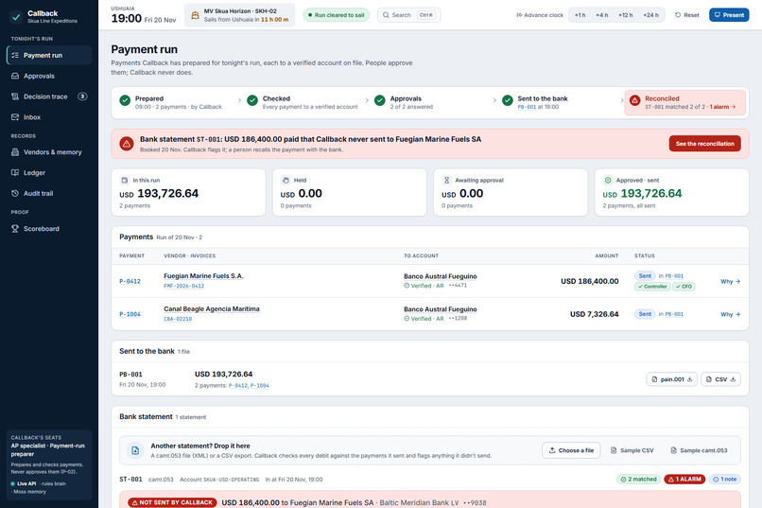Click the Search field
762x508 pixels.
tap(409, 15)
